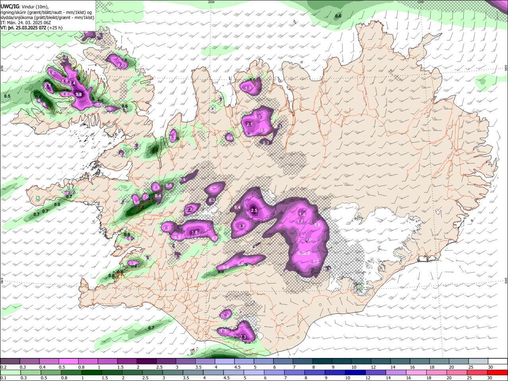508x381 pixels.
Task: Click the 1.8 snowfall value label
Action: (194, 233)
